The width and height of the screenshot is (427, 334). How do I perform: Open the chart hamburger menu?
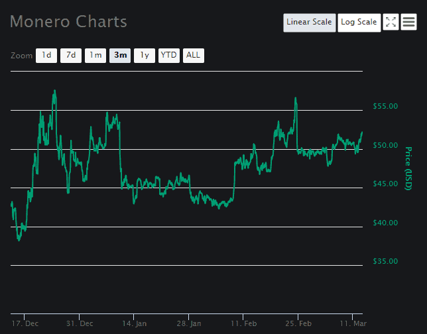click(x=408, y=22)
